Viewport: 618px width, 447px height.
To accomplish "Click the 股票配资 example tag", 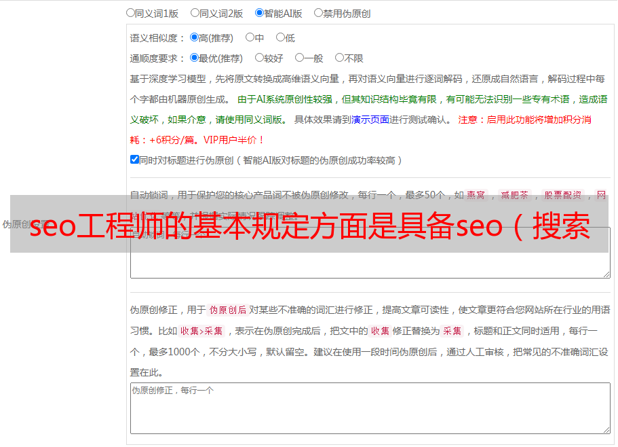I will click(x=563, y=195).
